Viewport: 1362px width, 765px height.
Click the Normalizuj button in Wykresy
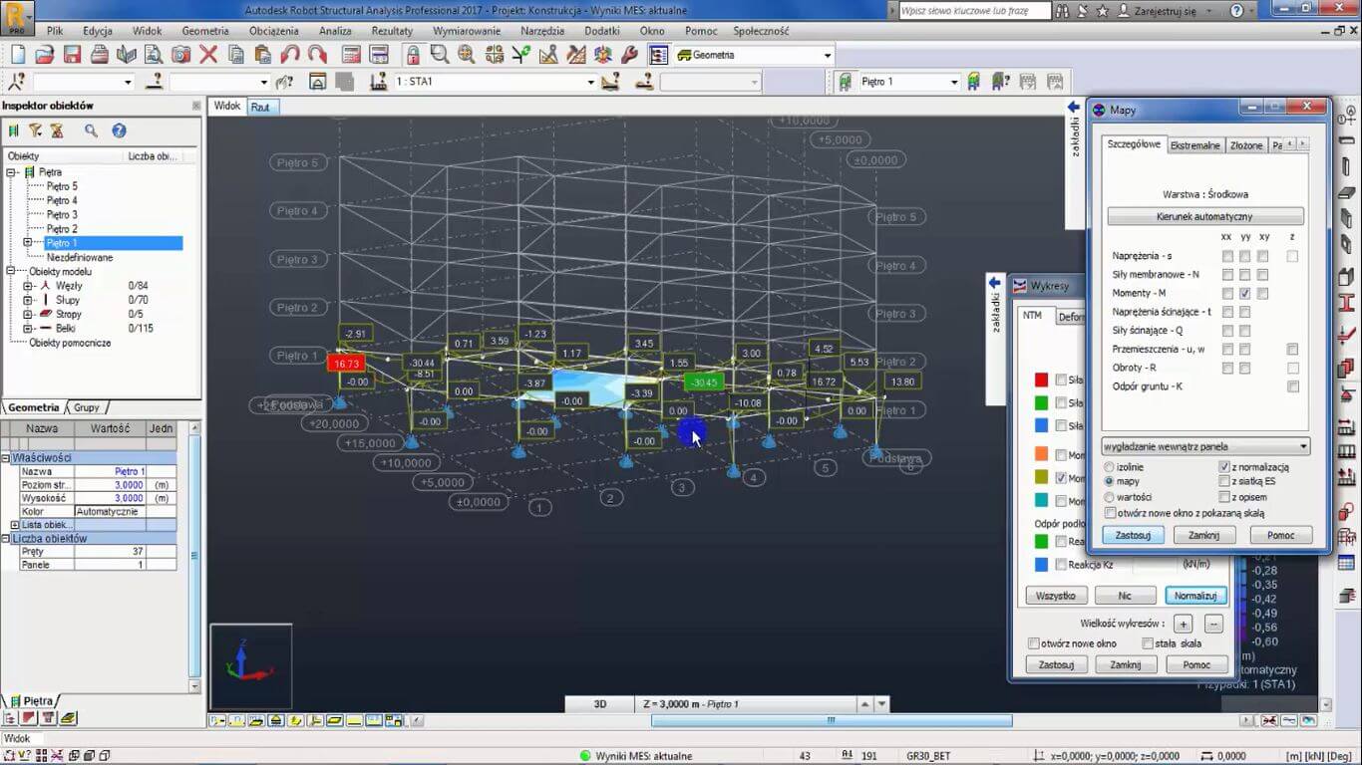tap(1195, 596)
